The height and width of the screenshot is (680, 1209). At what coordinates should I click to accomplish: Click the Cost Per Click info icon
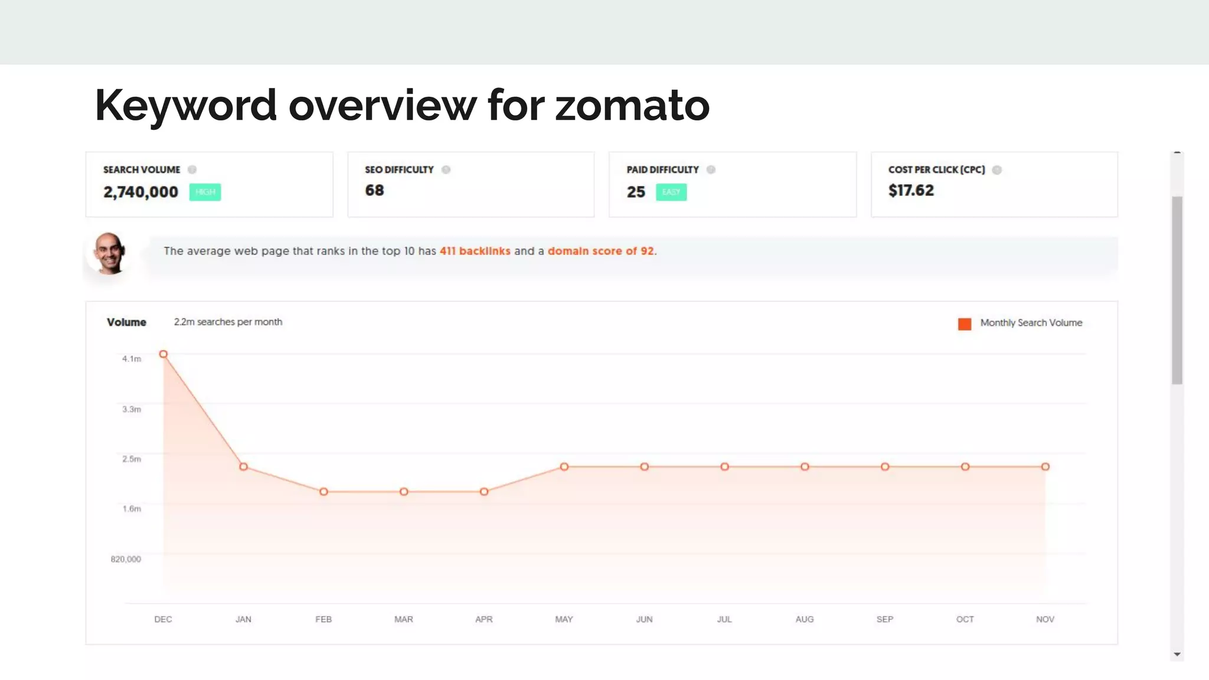click(x=996, y=169)
